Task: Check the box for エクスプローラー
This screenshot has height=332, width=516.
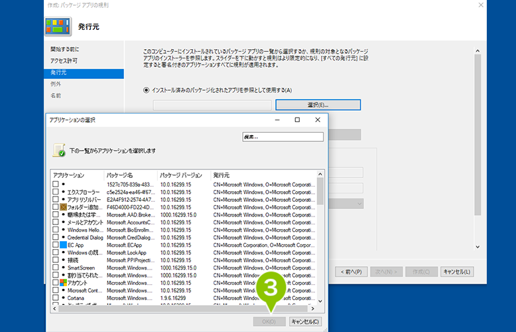Action: pos(56,192)
